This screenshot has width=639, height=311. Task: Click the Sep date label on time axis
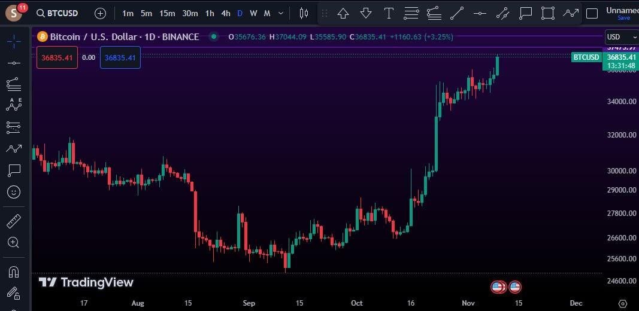click(x=249, y=303)
